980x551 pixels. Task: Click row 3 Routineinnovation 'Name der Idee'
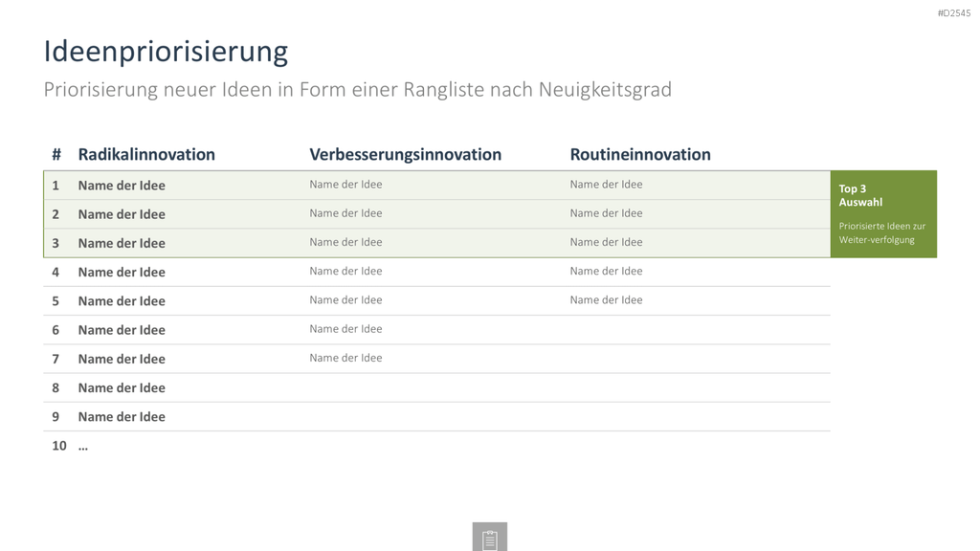(606, 242)
